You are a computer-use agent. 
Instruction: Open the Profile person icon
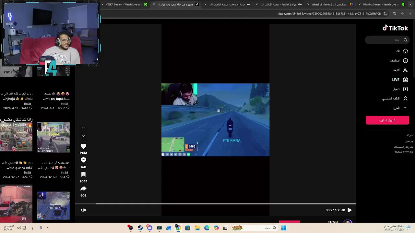coord(405,98)
